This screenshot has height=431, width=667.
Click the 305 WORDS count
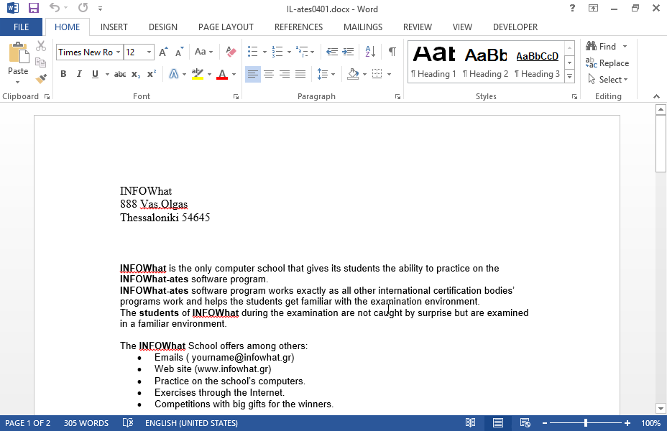click(x=86, y=423)
